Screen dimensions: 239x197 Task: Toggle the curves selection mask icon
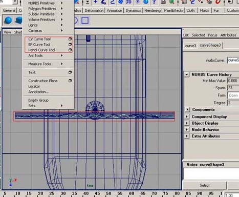click(x=112, y=2)
